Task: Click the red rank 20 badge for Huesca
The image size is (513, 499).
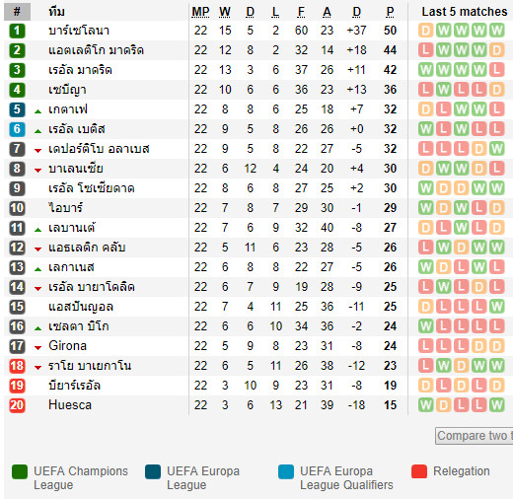Action: click(x=17, y=405)
